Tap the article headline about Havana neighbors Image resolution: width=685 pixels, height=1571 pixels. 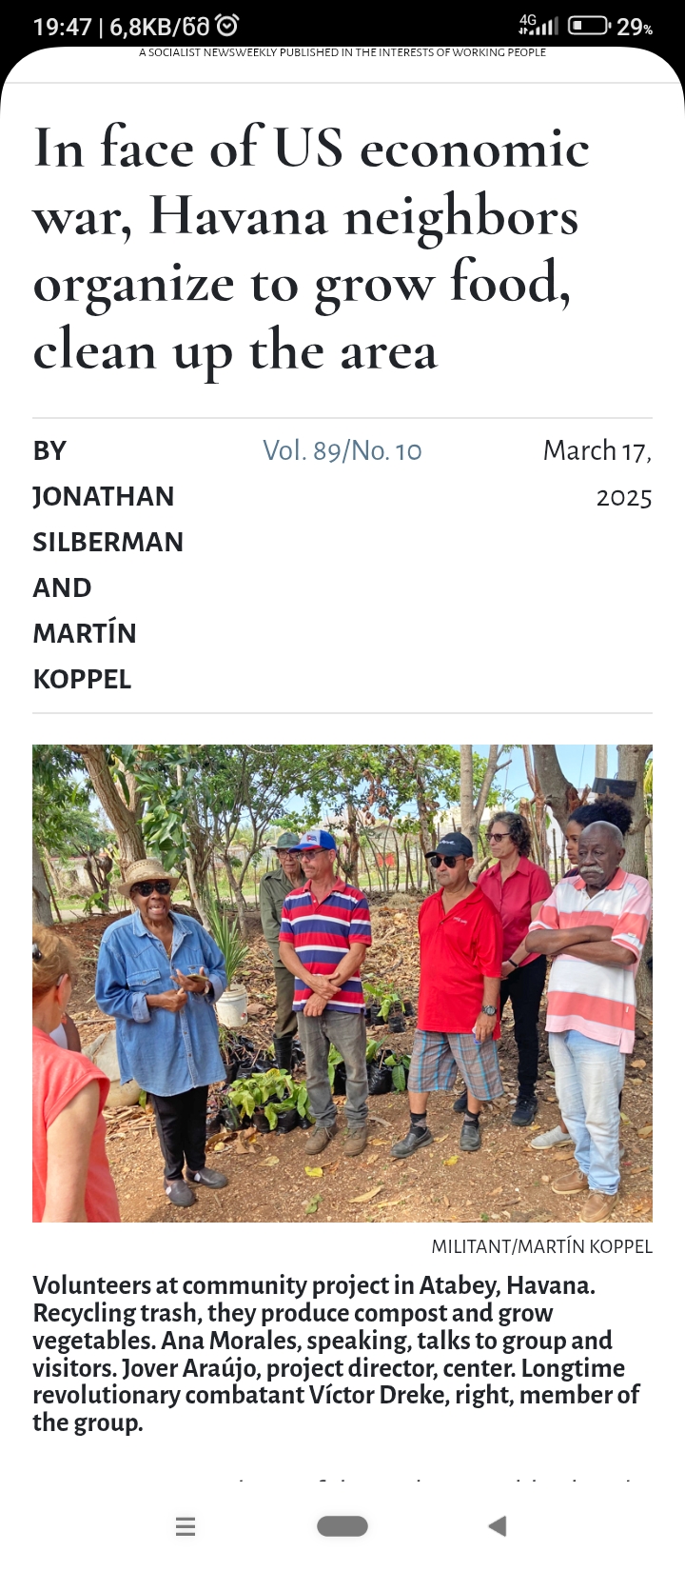(311, 249)
